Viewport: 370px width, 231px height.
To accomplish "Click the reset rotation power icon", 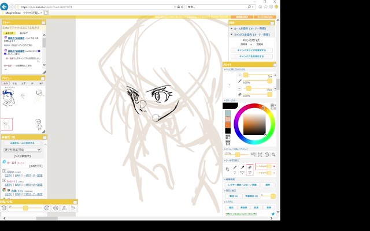I will (55, 208).
